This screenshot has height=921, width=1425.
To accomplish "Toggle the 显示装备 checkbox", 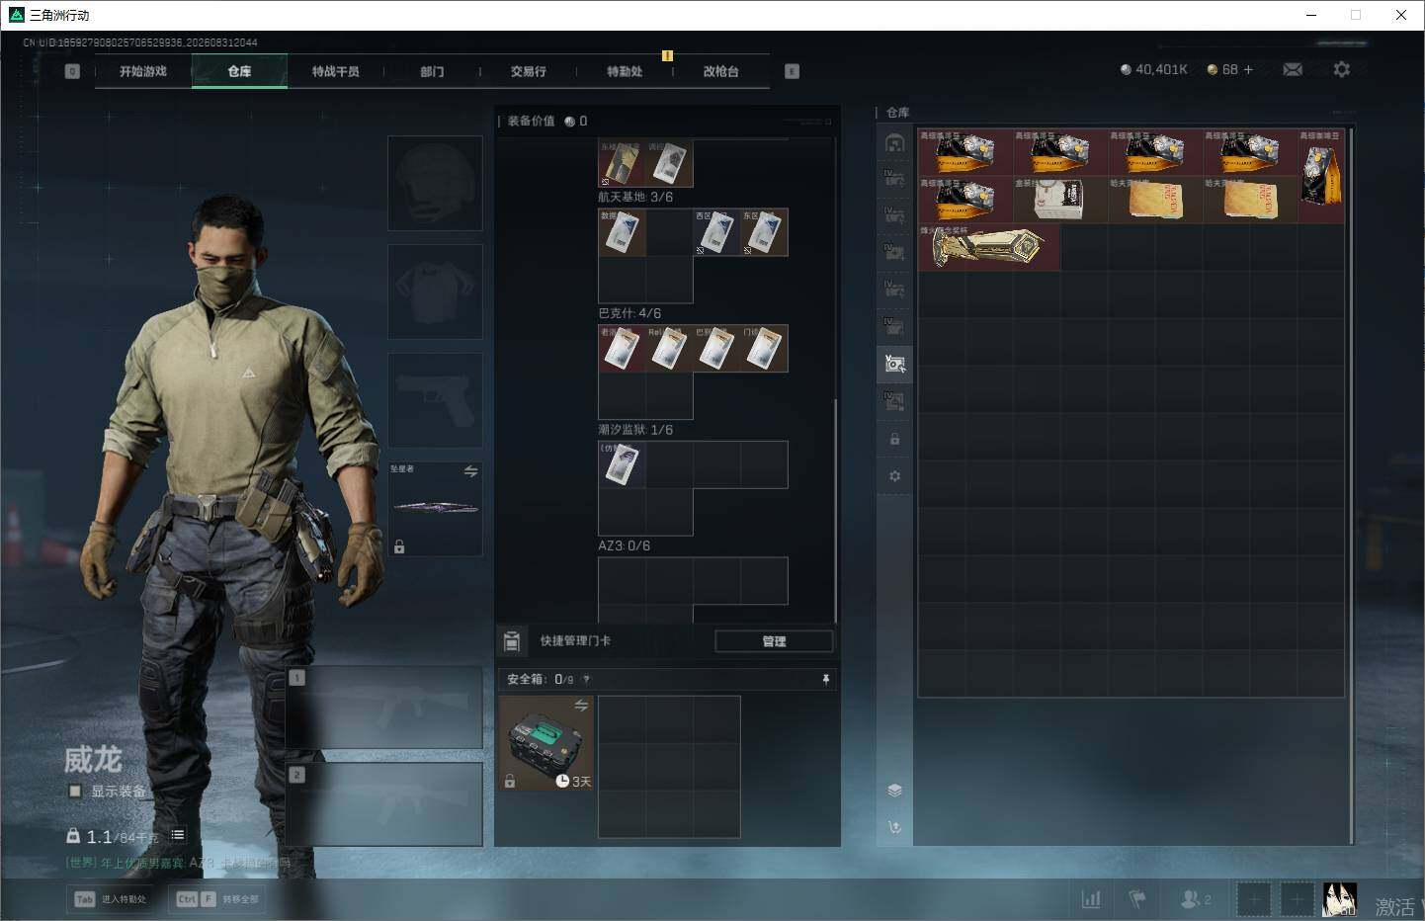I will (x=75, y=791).
